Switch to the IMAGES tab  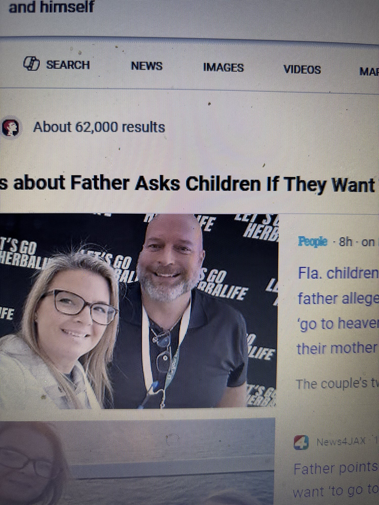[223, 68]
